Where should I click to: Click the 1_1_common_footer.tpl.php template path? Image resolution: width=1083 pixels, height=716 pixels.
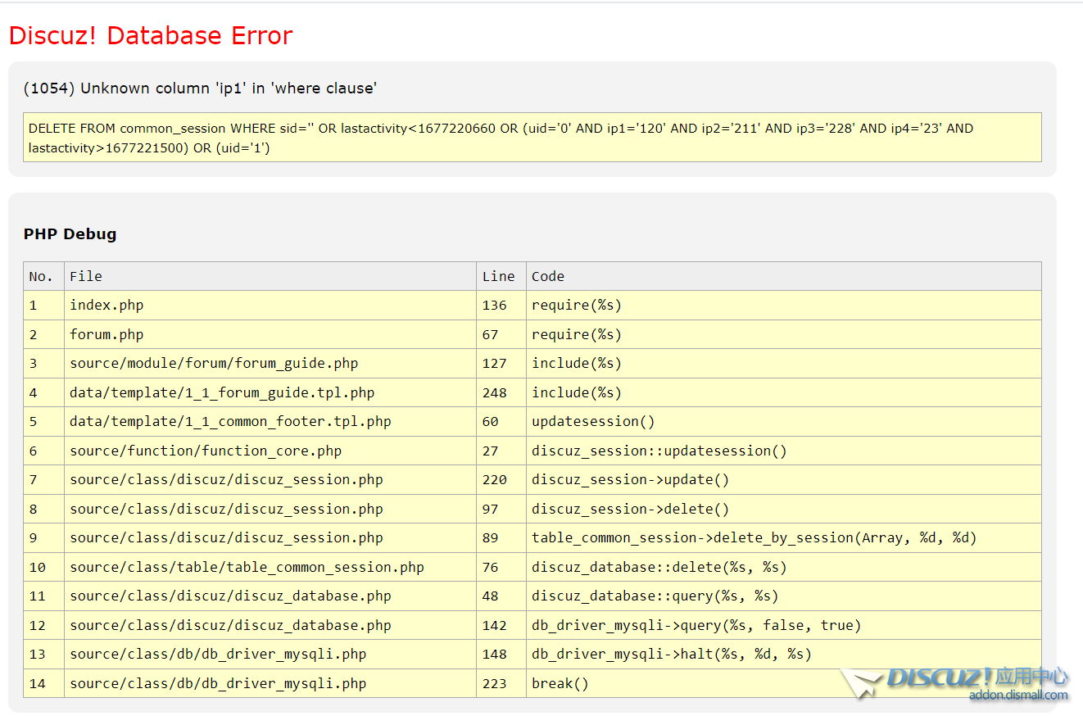tap(230, 422)
